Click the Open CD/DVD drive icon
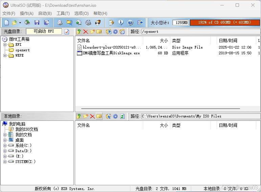Viewport: 261px width, 192px height. pyautogui.click(x=27, y=23)
